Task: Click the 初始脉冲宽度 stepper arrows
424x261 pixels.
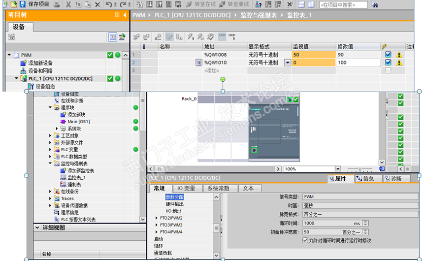Action: coord(365,232)
